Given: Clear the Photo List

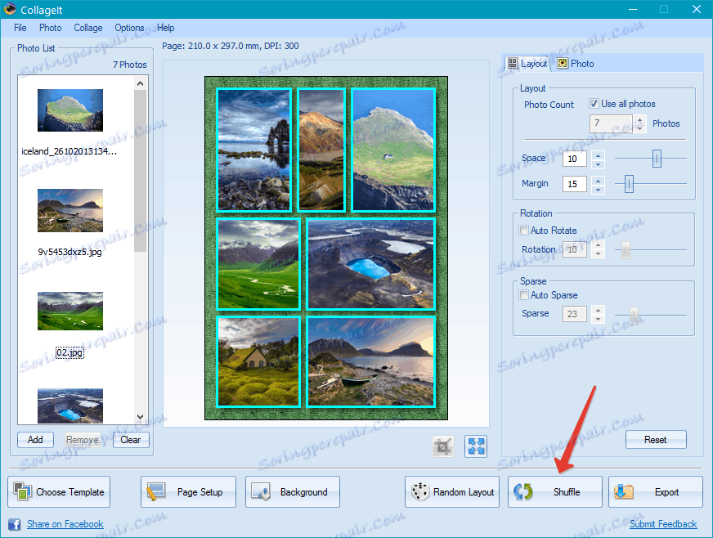Looking at the screenshot, I should pyautogui.click(x=131, y=440).
